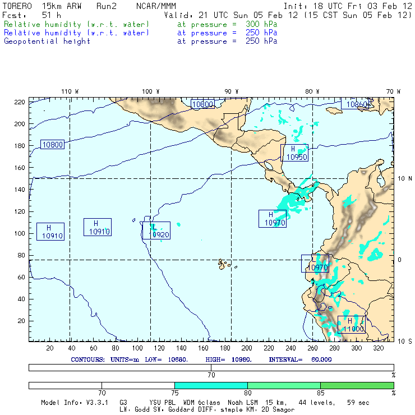Click the 'H 10970' high label off Costa Rica
Viewport: 415px width, 415px height.
(273, 219)
